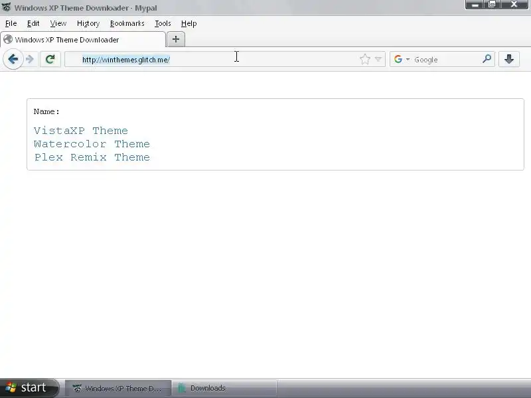Open the Watercolor Theme link

92,144
